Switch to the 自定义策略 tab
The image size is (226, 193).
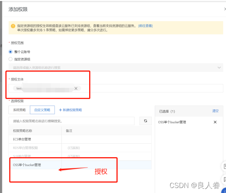(42, 110)
